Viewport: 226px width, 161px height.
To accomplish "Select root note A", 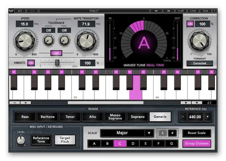I will (94, 143).
